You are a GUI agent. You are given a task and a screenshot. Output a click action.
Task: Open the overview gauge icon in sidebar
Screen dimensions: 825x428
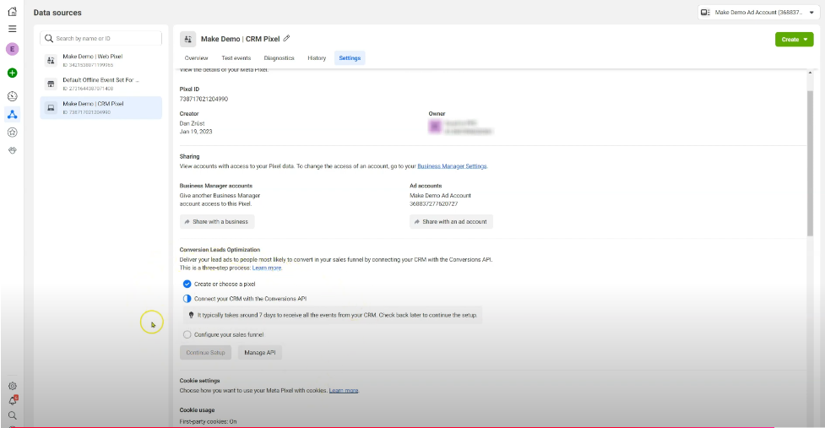pos(12,96)
